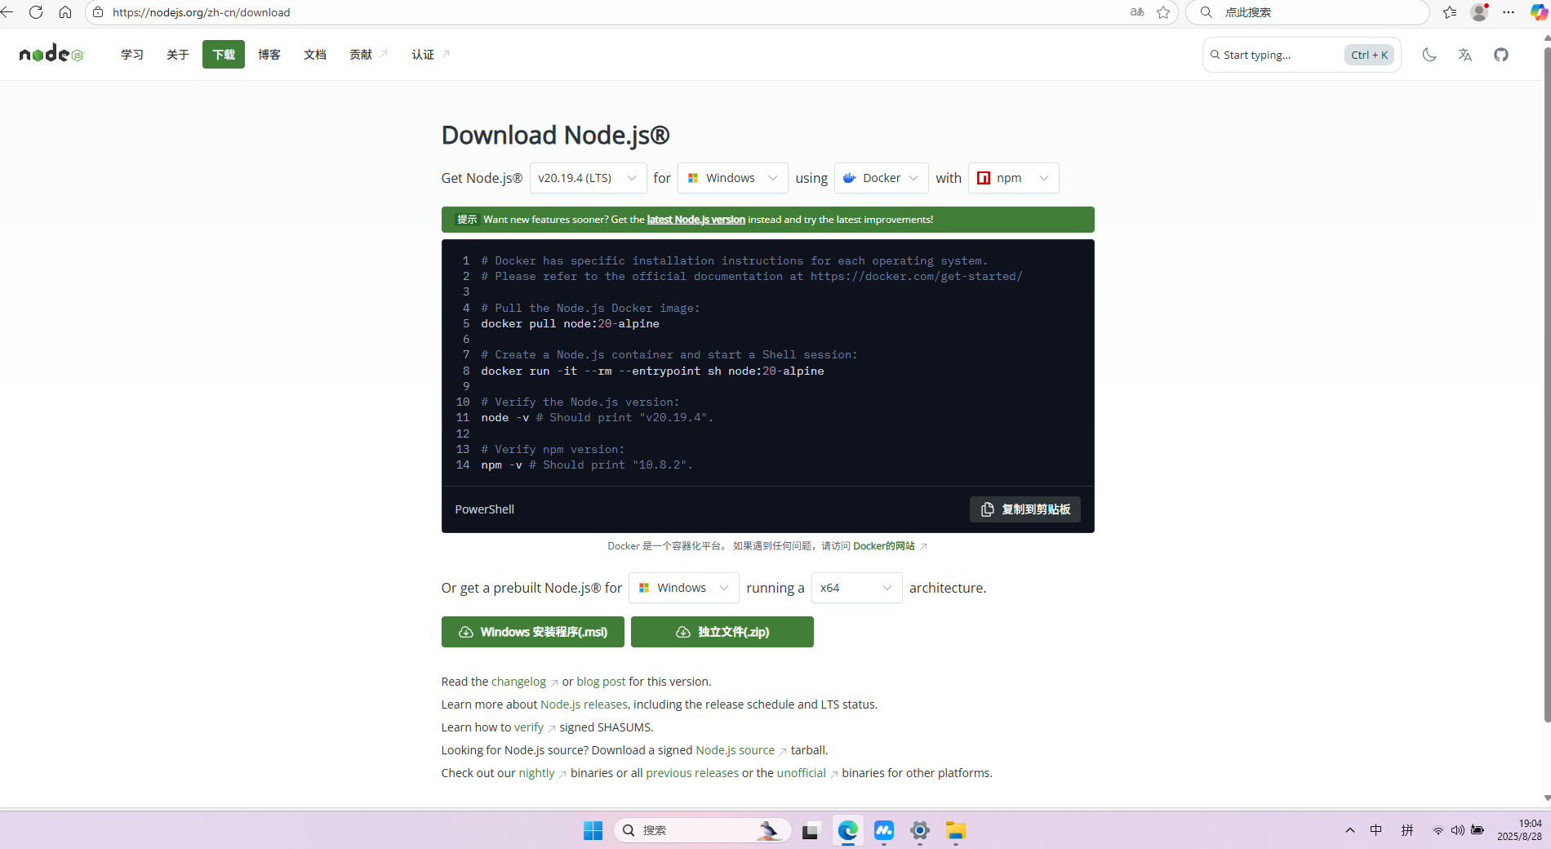This screenshot has width=1551, height=849.
Task: Download 独立文件(.zip)
Action: click(722, 632)
